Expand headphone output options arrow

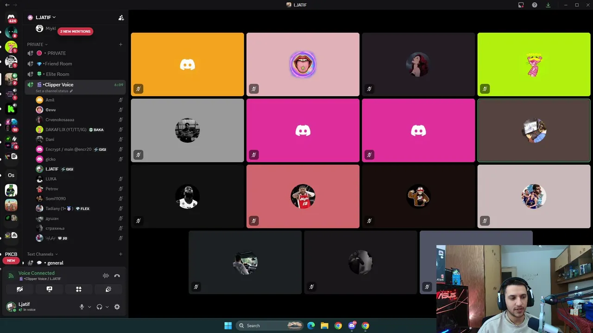(107, 307)
